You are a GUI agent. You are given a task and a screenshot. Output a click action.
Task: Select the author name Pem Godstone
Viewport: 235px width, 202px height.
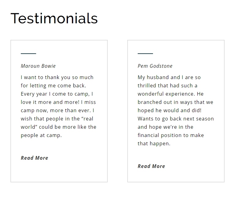coord(155,66)
